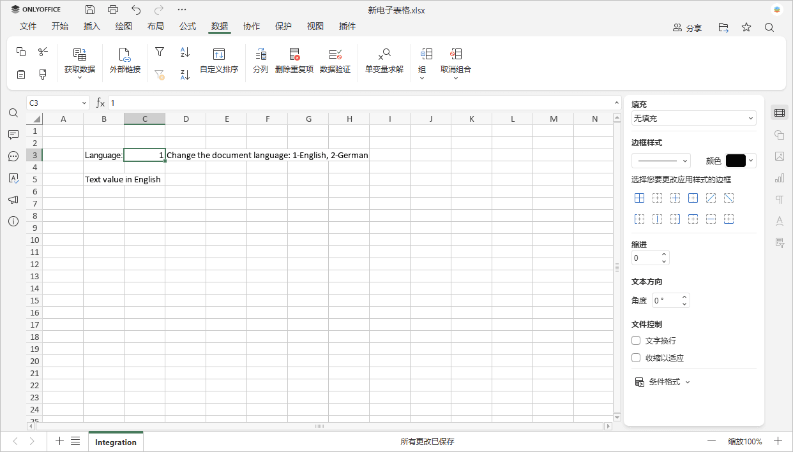Image resolution: width=793 pixels, height=452 pixels.
Task: Sort ascending with A to Z icon
Action: (x=185, y=52)
